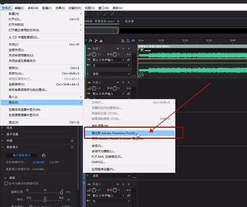Click the remix badge icon on the clip
This screenshot has width=247, height=207.
[142, 74]
